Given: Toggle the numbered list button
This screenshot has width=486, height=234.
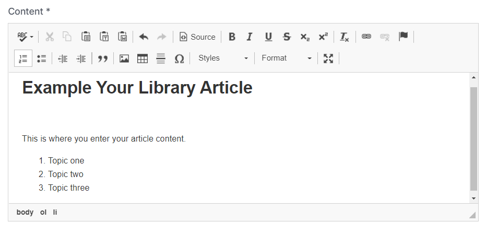Looking at the screenshot, I should click(x=23, y=58).
